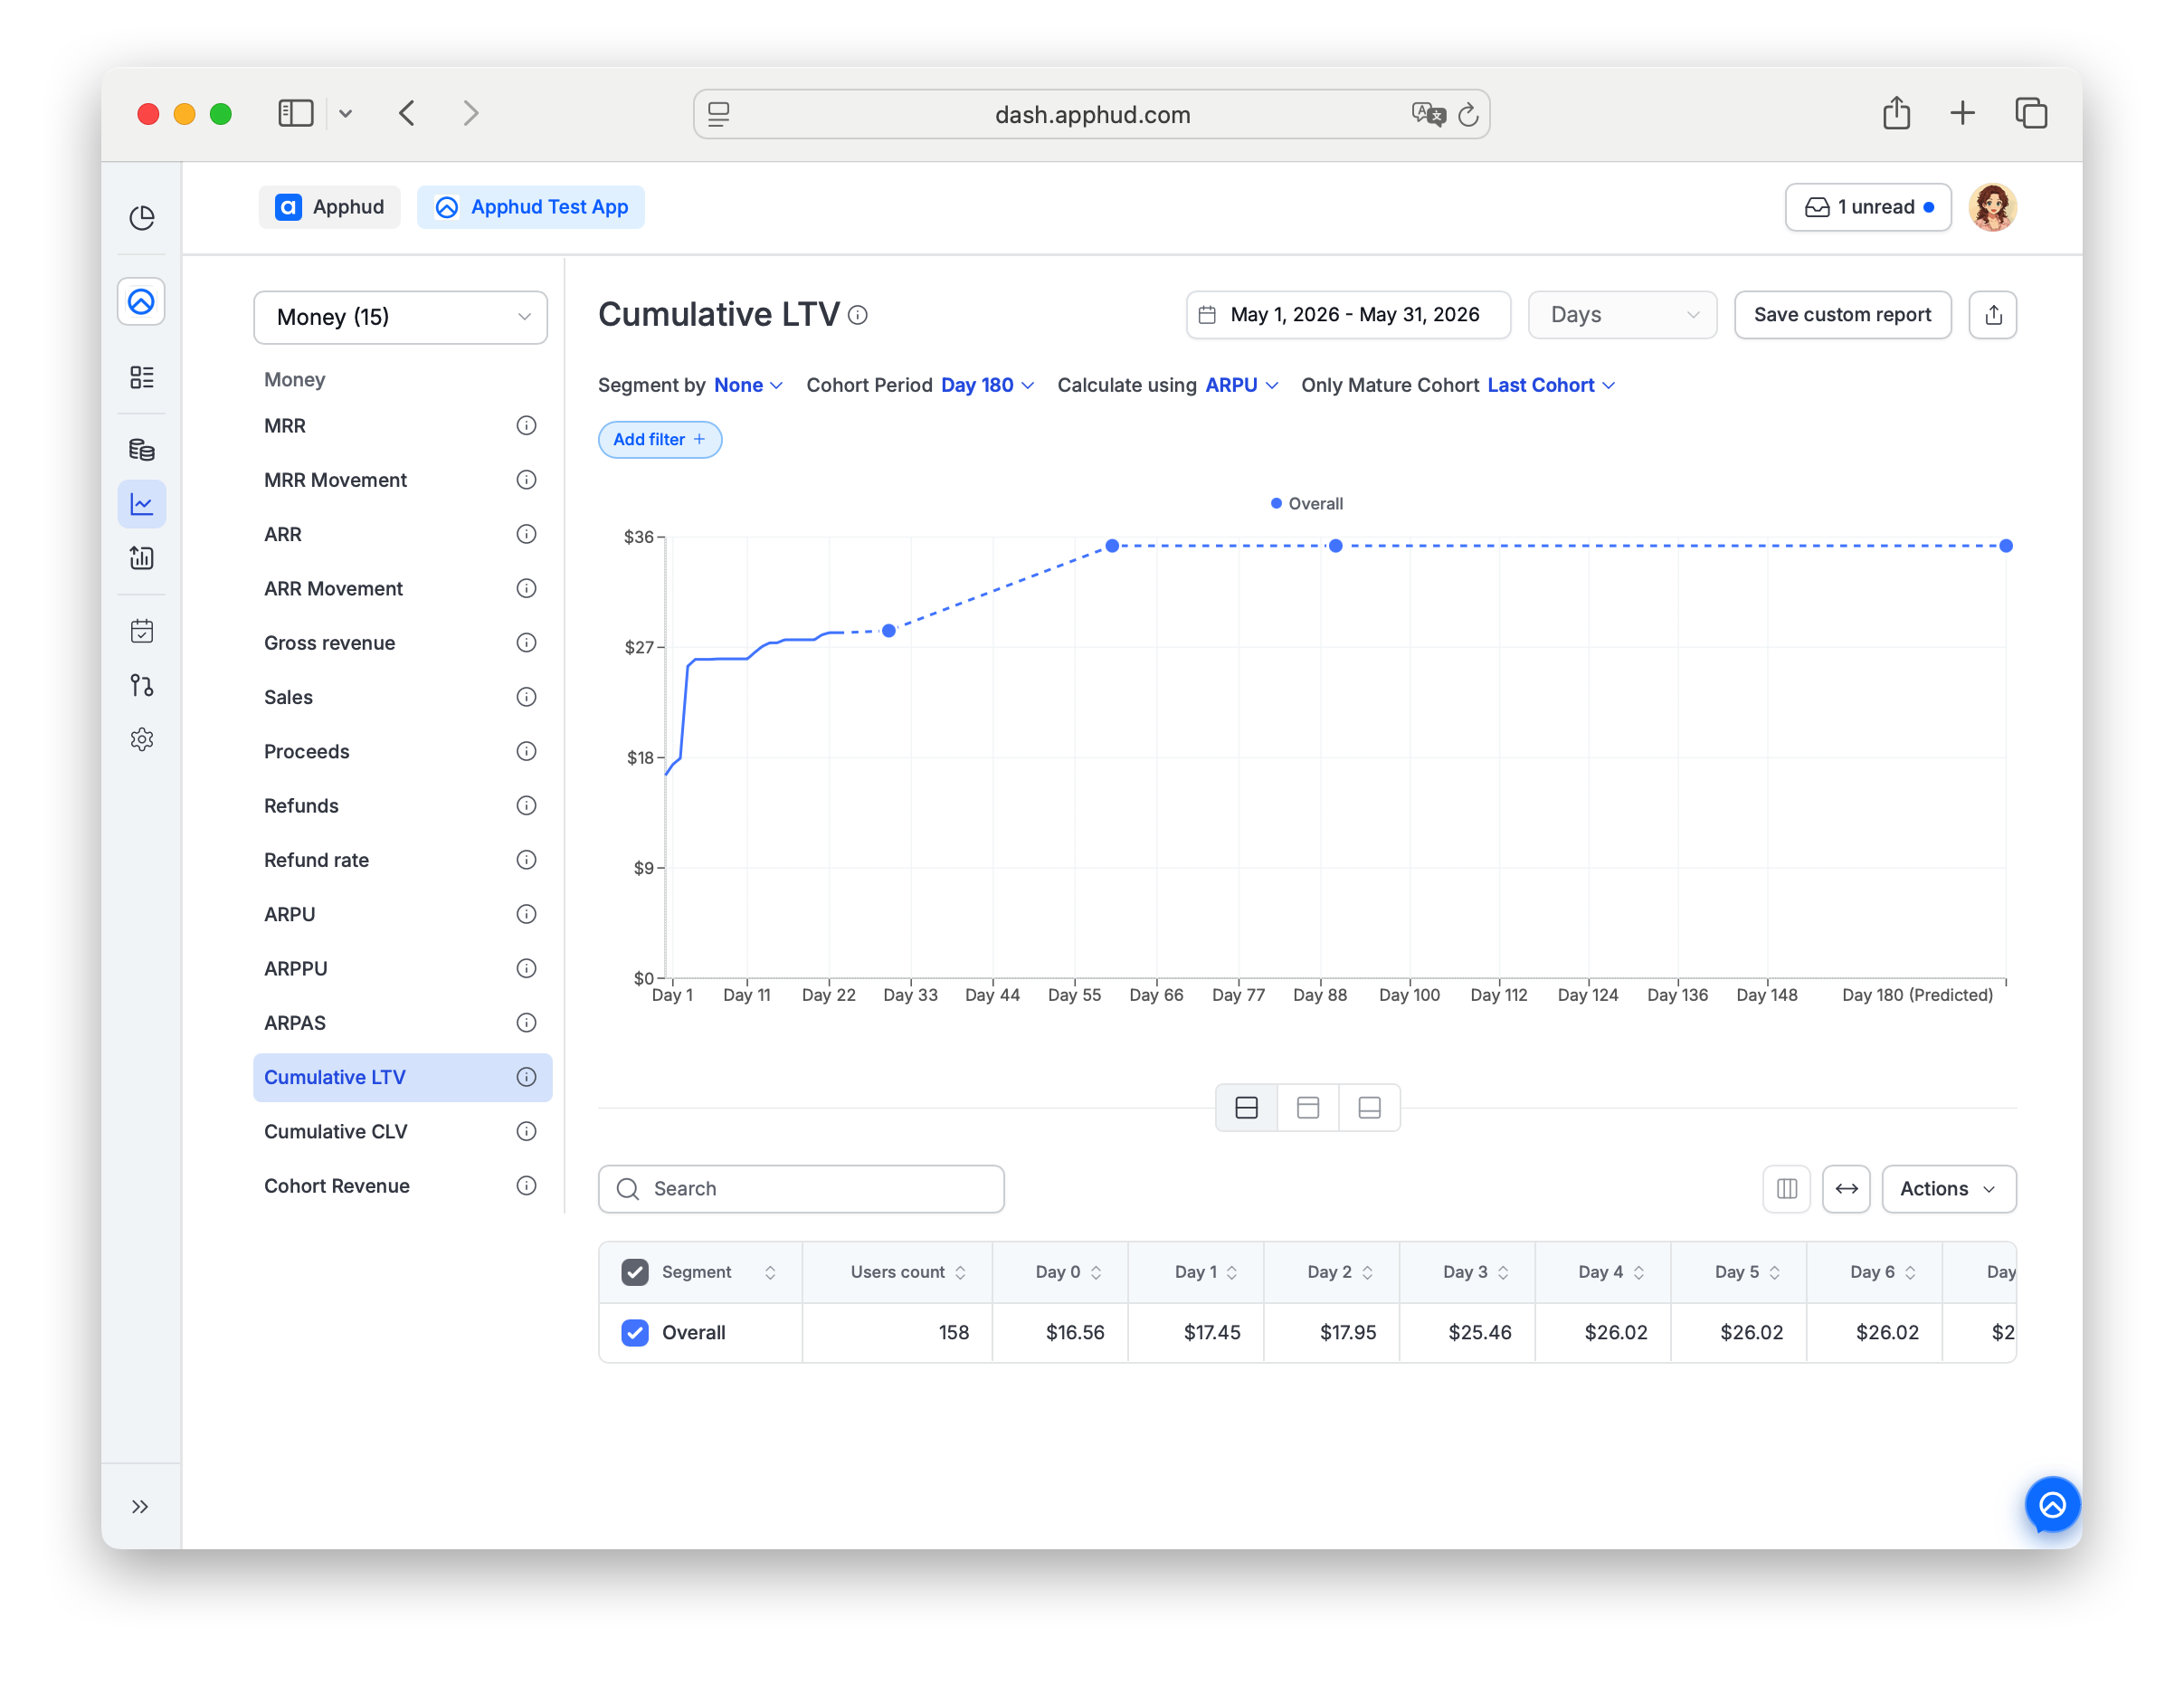Toggle the Overall series in the chart legend
This screenshot has width=2184, height=1685.
(1306, 503)
